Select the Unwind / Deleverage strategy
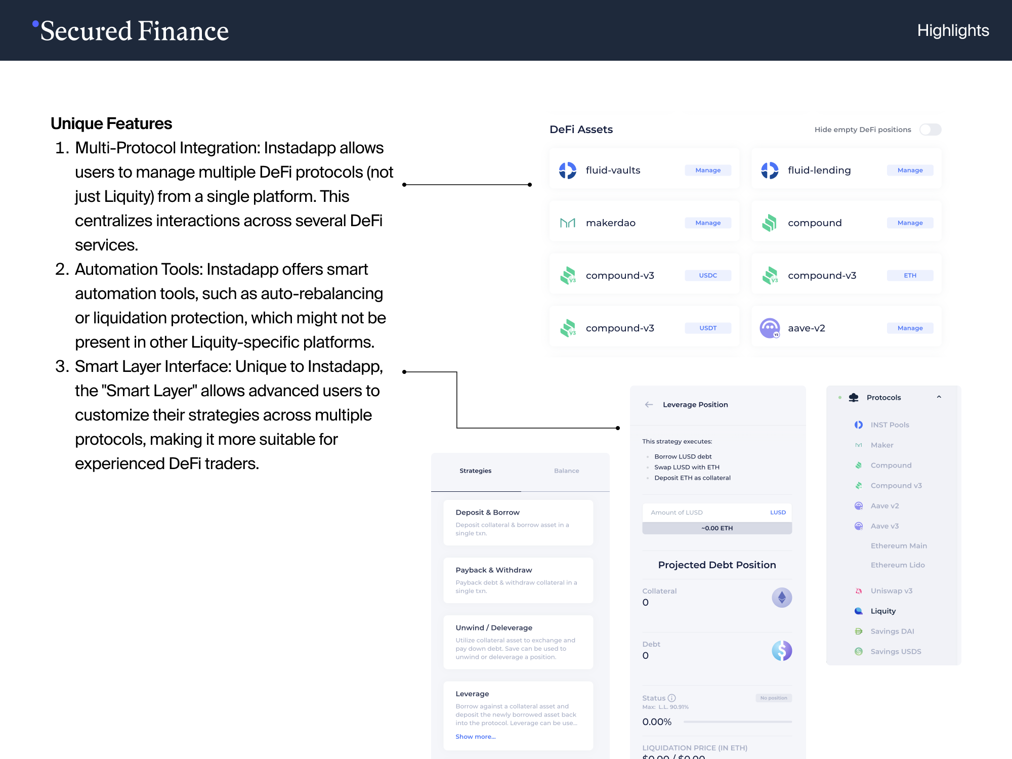Viewport: 1012px width, 759px height. (x=518, y=642)
